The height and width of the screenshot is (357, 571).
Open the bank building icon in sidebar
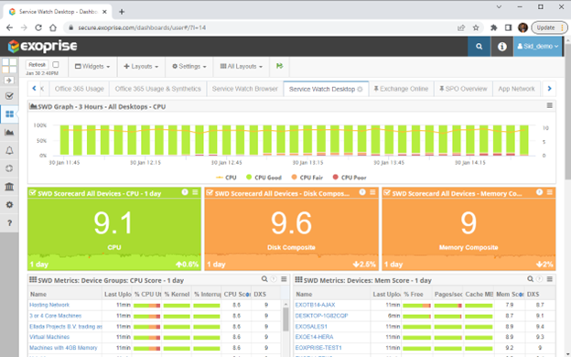click(9, 187)
